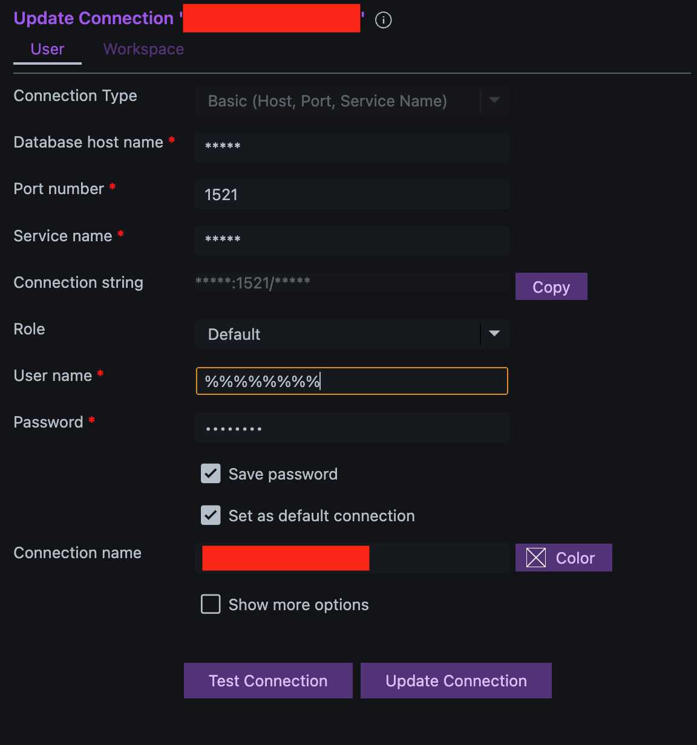Screen dimensions: 697x745
Task: Click the User name input field
Action: (352, 381)
